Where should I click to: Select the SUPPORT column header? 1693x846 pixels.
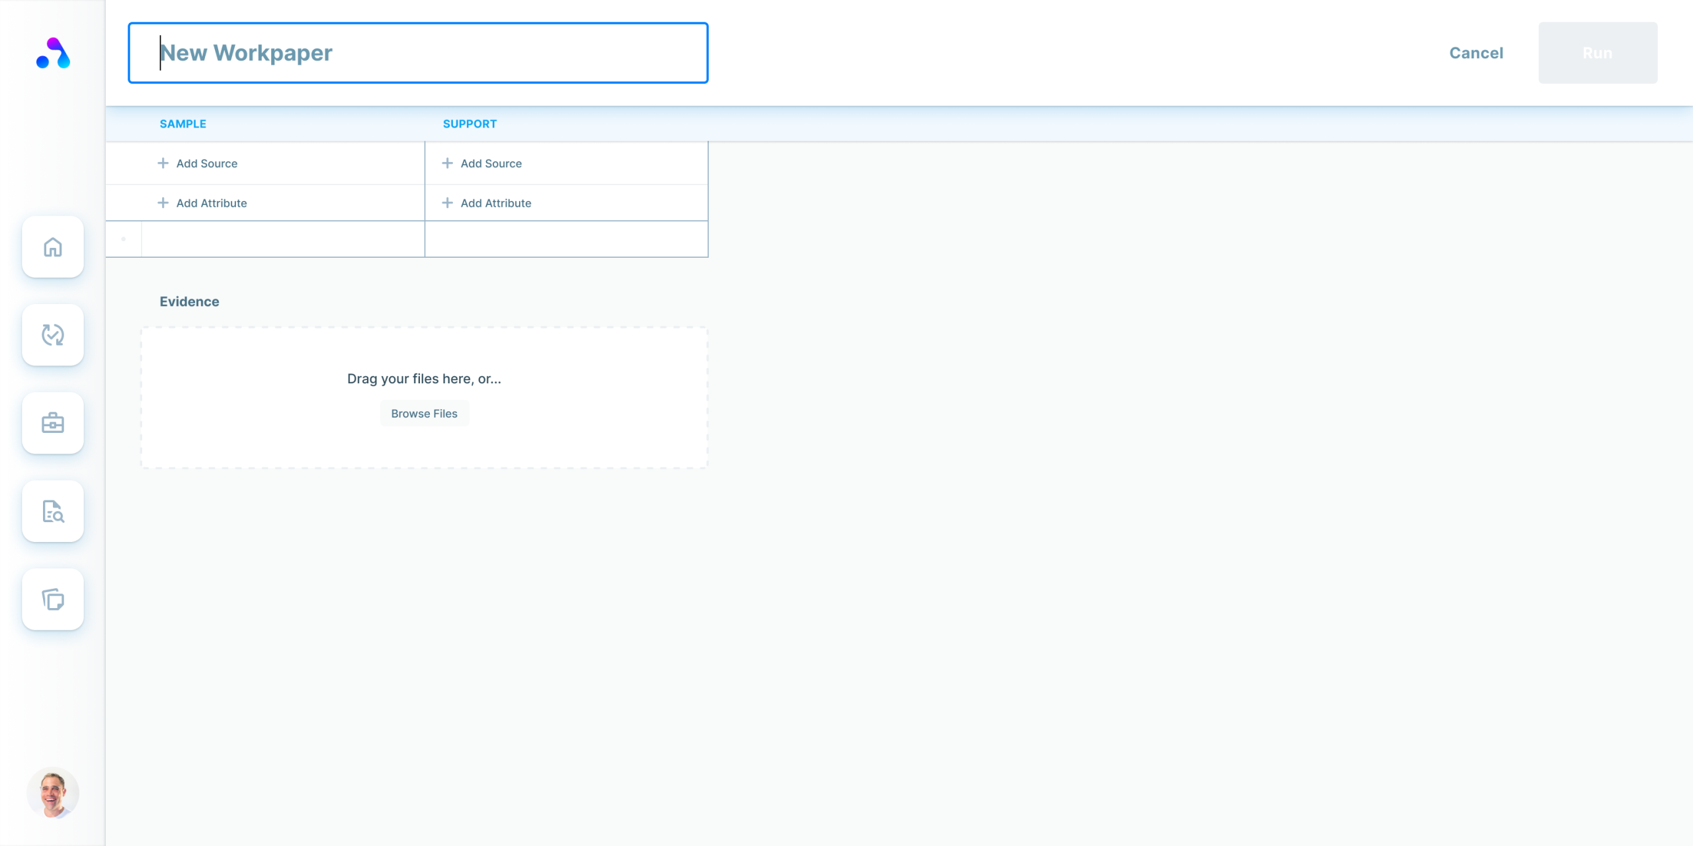click(x=470, y=124)
